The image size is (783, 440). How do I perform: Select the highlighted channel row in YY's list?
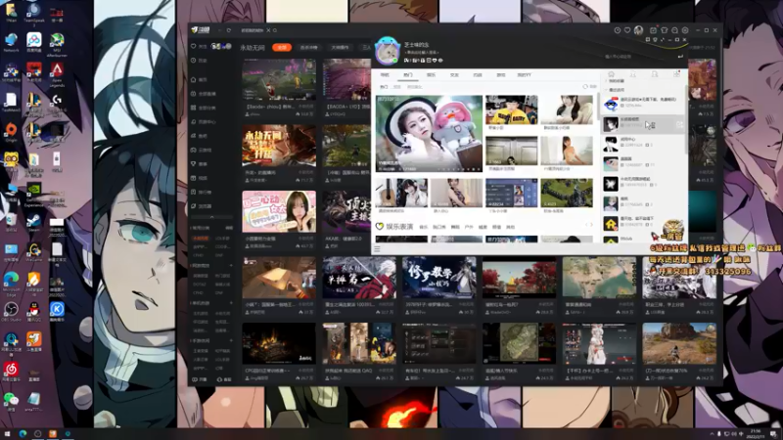644,124
